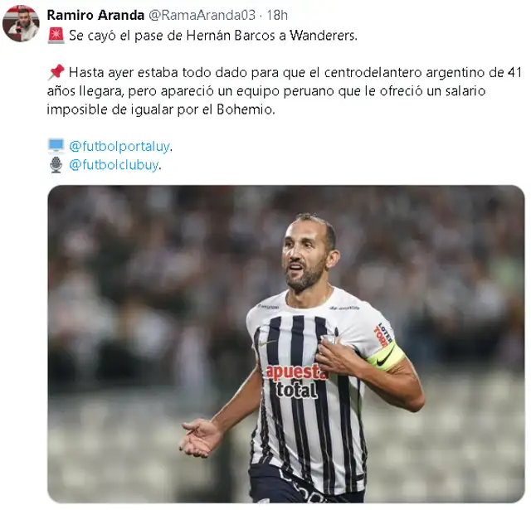
Task: Click the yellow Nike captain armband
Action: (x=386, y=357)
